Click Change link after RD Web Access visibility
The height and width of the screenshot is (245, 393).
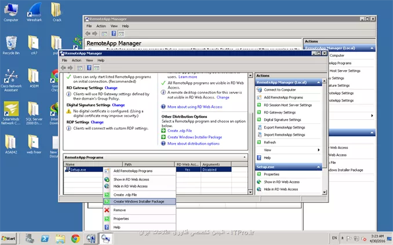point(223,97)
